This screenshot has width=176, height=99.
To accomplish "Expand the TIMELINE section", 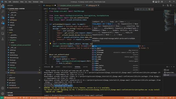I will (10, 95).
